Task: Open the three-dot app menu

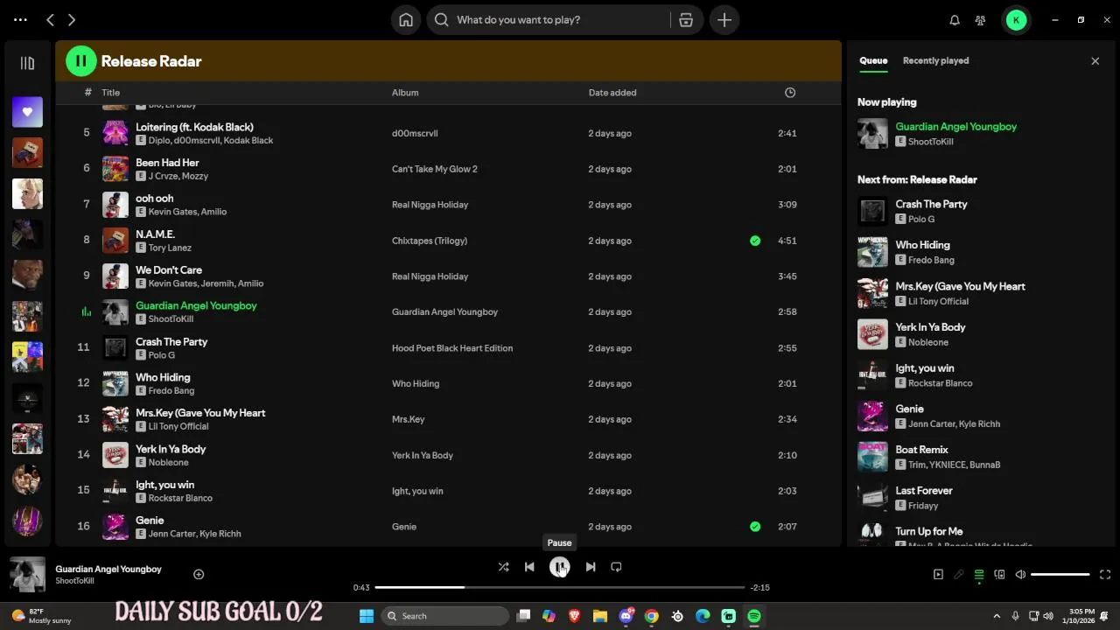Action: (21, 19)
